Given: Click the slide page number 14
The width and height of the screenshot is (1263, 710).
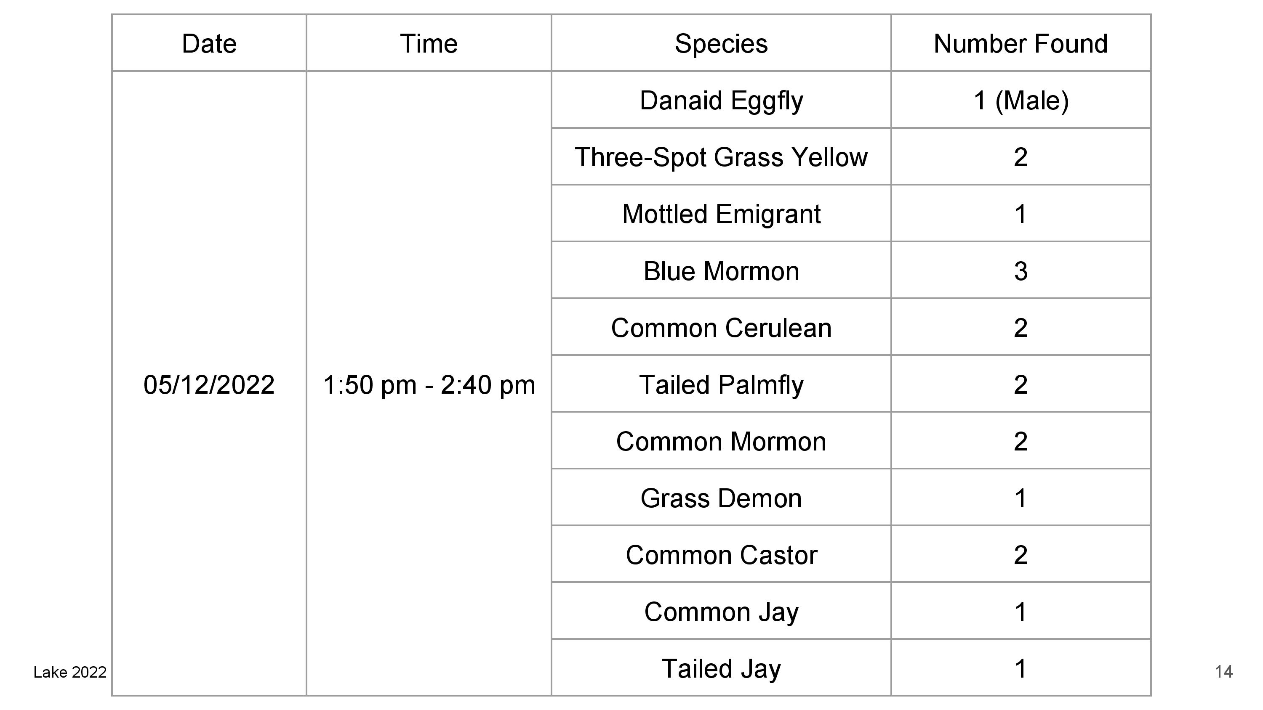Looking at the screenshot, I should 1224,672.
